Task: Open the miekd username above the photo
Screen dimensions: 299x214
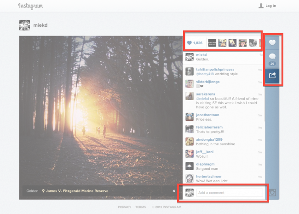Action: click(40, 25)
